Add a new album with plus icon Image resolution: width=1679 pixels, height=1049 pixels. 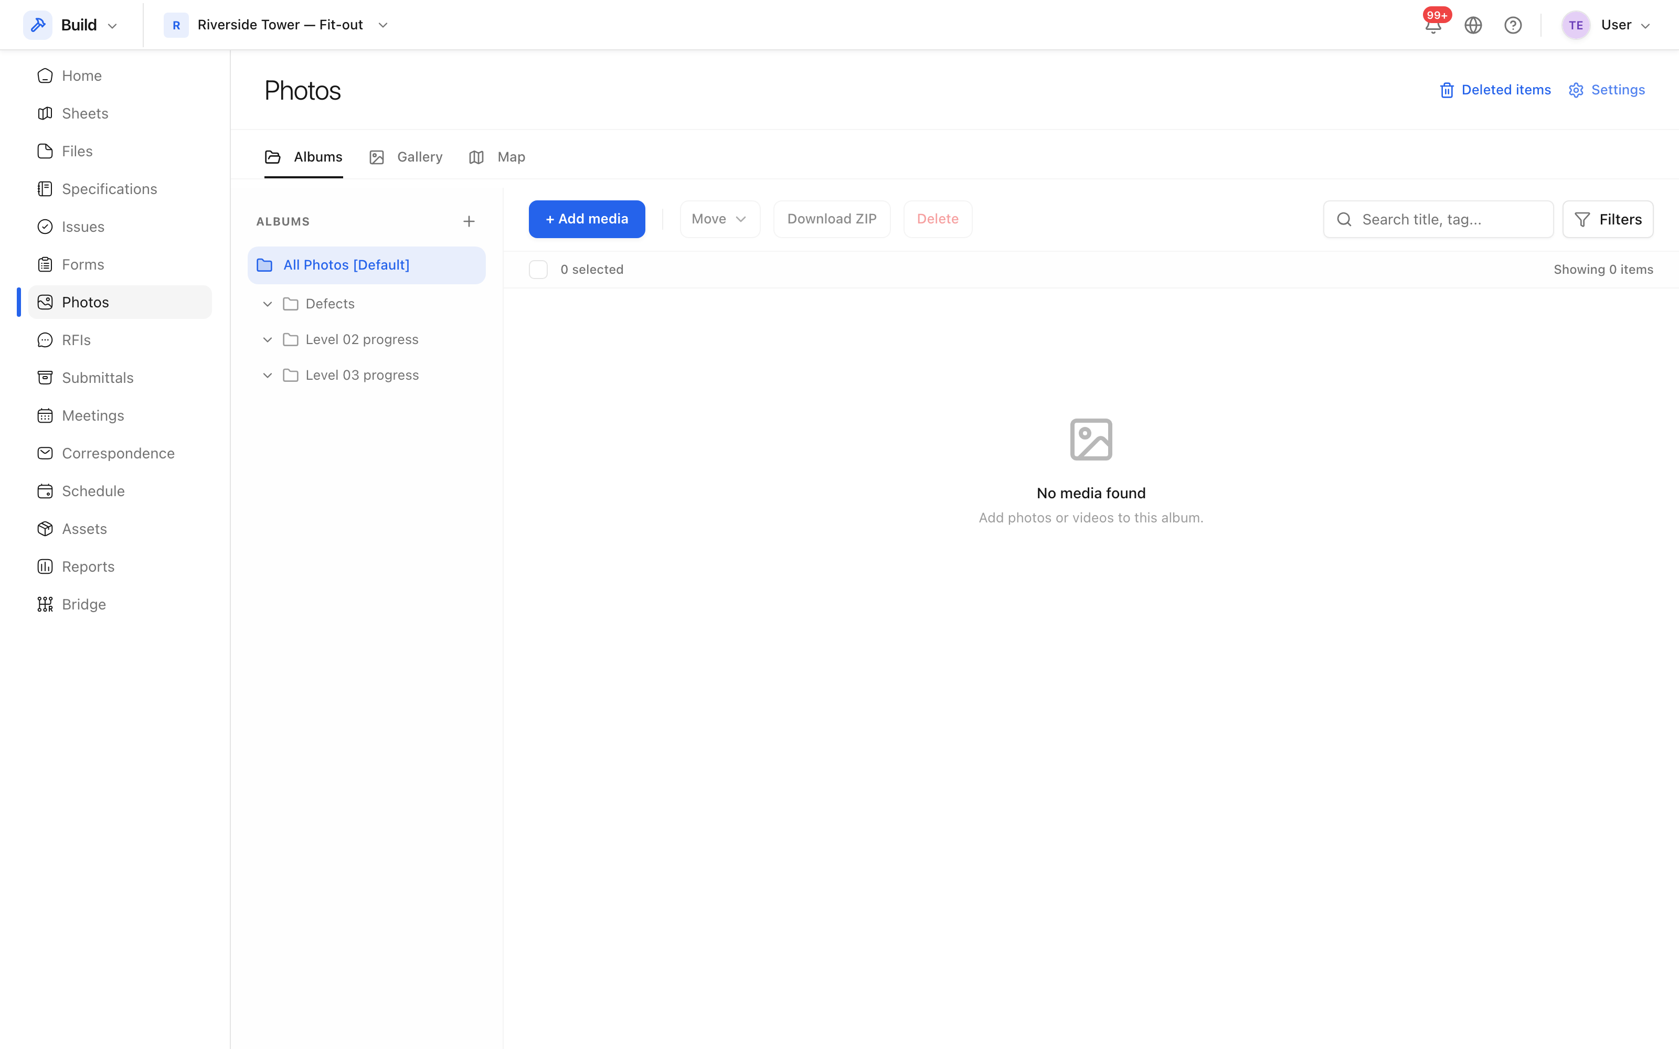coord(469,221)
